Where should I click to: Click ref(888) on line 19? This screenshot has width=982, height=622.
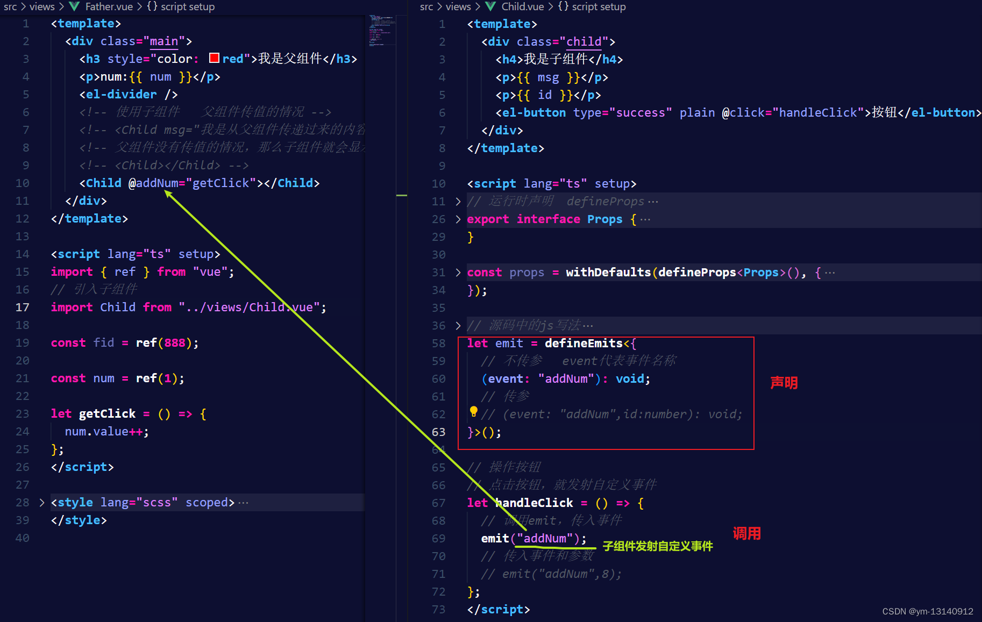point(164,343)
